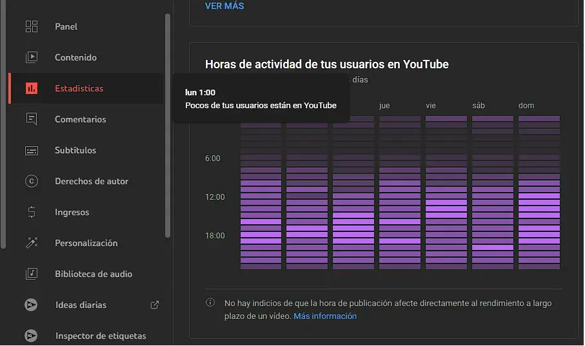This screenshot has width=585, height=346.
Task: Click the Biblioteca de audio music icon
Action: pyautogui.click(x=32, y=274)
